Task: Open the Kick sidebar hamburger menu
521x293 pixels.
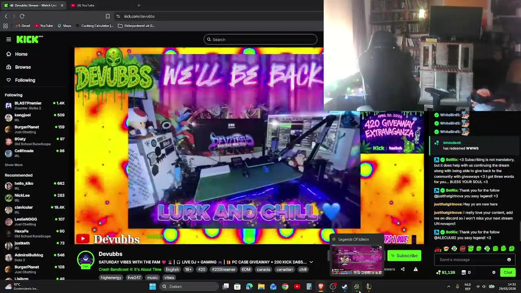Action: 9,39
